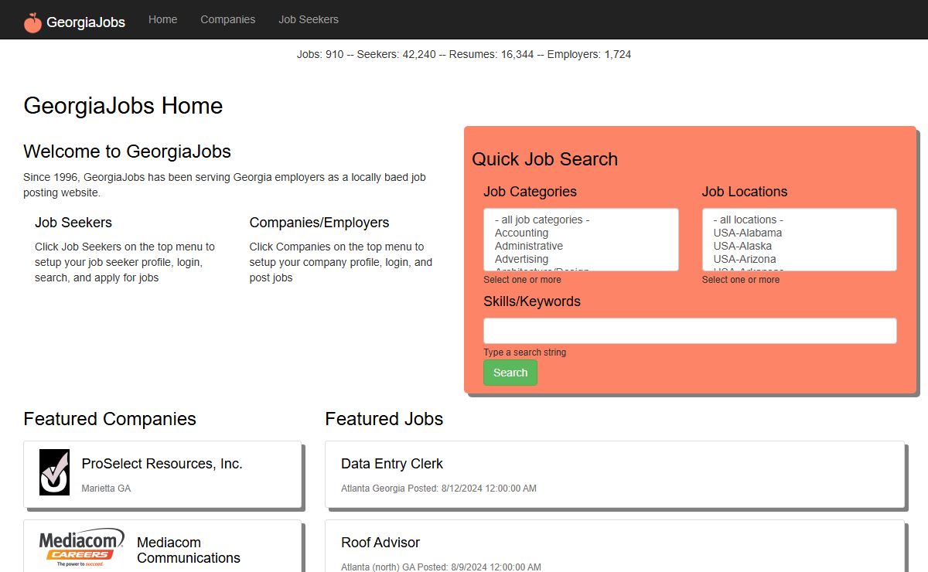The width and height of the screenshot is (928, 572).
Task: Open the Mediacom Careers logo
Action: pos(81,548)
